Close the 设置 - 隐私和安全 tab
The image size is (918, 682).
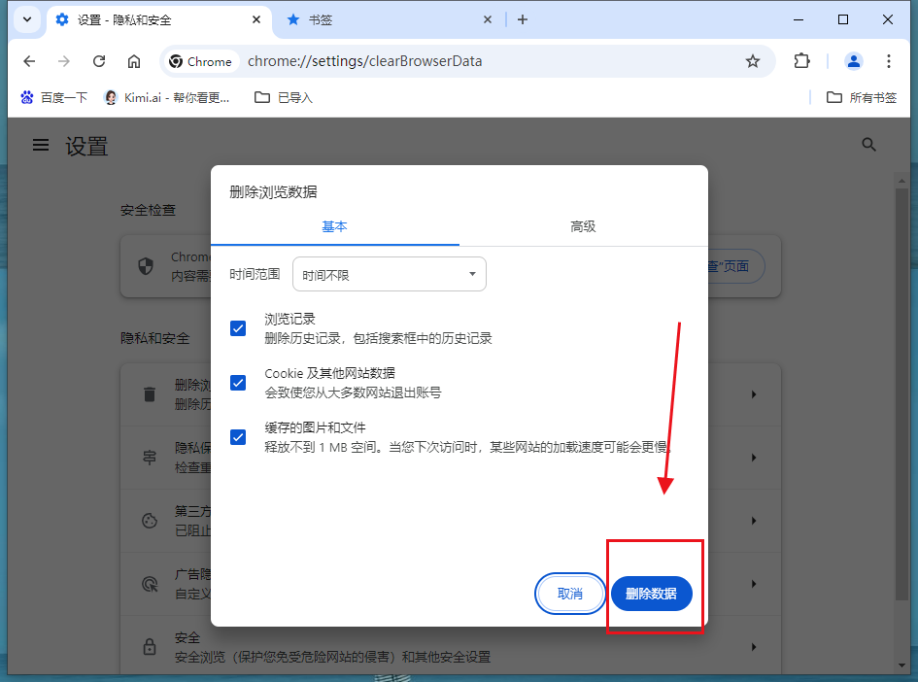click(256, 19)
